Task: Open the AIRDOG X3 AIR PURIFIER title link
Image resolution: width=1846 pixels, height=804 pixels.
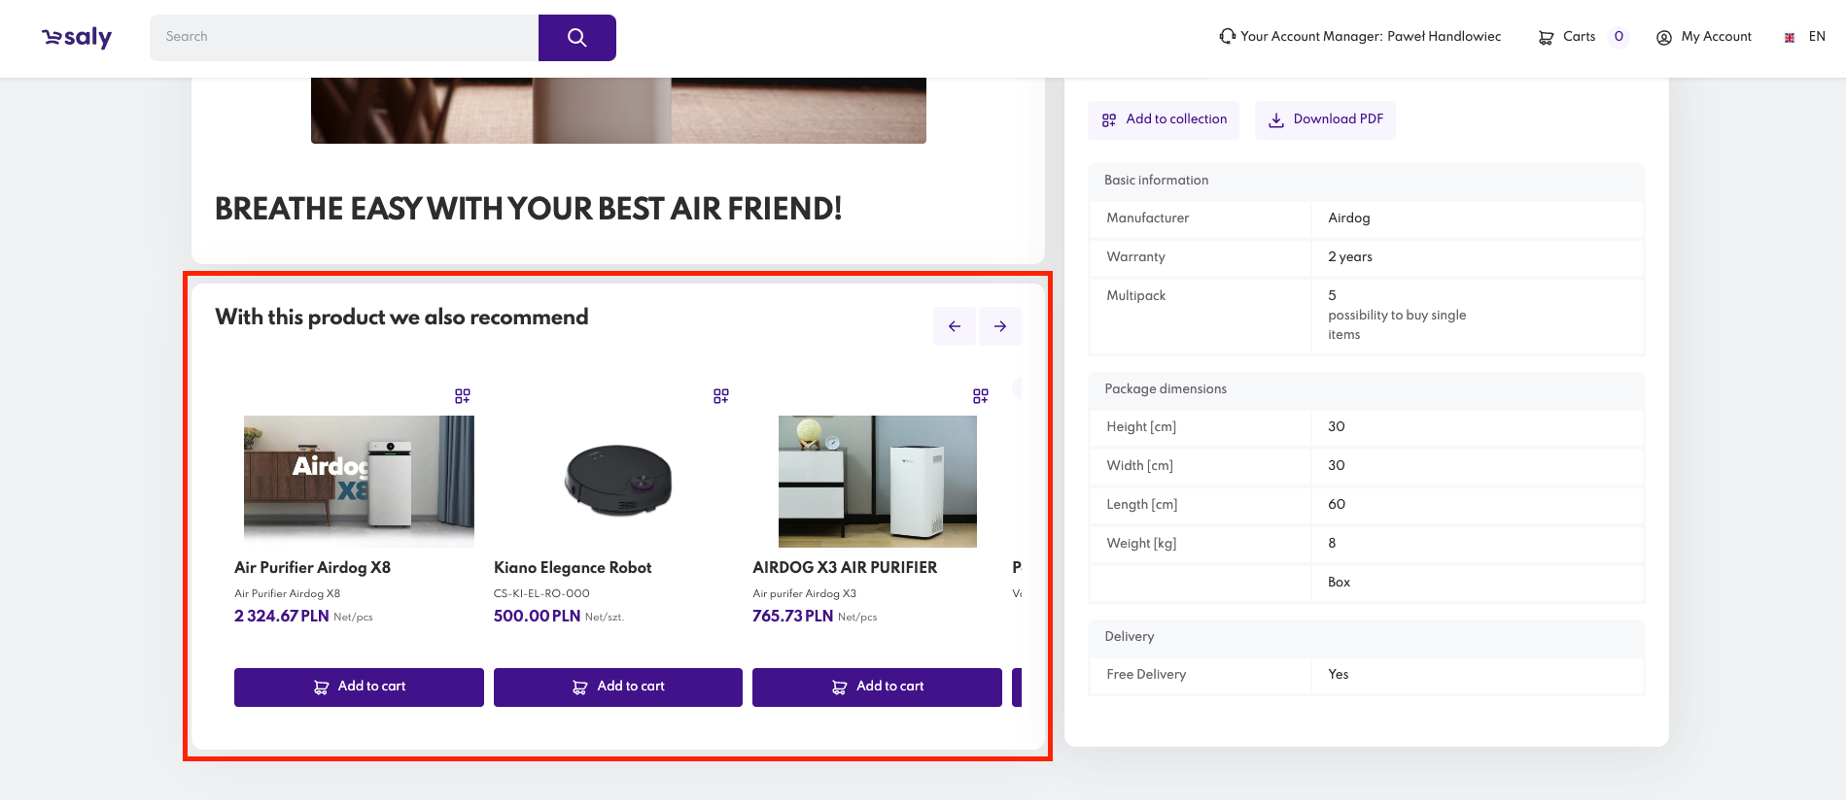Action: pyautogui.click(x=845, y=567)
